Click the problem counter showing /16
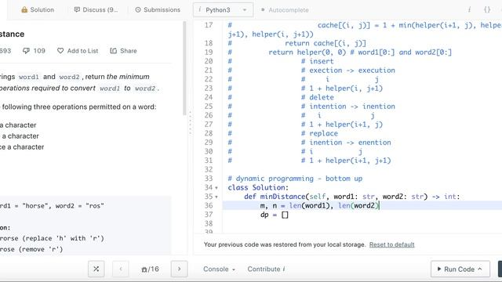The height and width of the screenshot is (282, 502). click(150, 269)
